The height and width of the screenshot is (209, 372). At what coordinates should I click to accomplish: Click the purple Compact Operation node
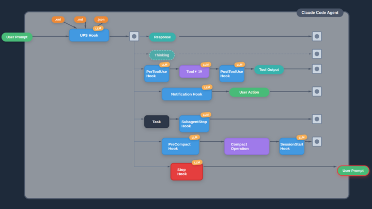pos(247,146)
